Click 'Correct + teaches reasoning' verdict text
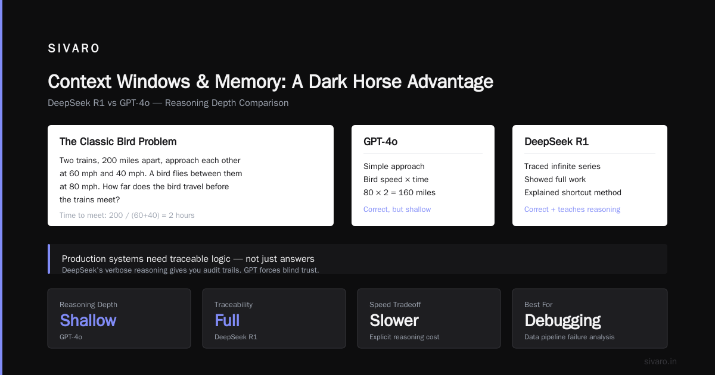Viewport: 715px width, 375px height. point(572,210)
